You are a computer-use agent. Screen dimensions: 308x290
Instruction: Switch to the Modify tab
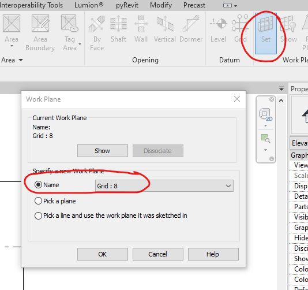pyautogui.click(x=161, y=5)
